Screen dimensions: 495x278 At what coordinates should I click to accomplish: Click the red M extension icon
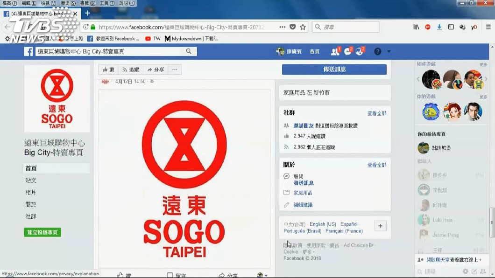pyautogui.click(x=428, y=27)
